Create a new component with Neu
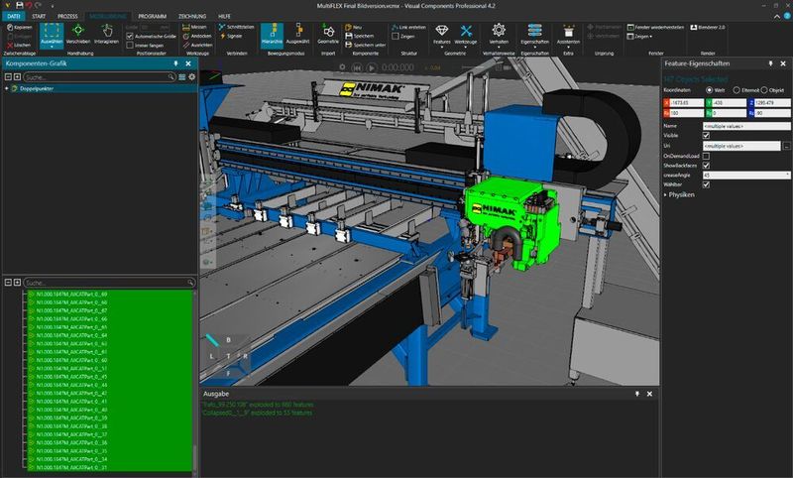The width and height of the screenshot is (793, 478). (x=354, y=28)
